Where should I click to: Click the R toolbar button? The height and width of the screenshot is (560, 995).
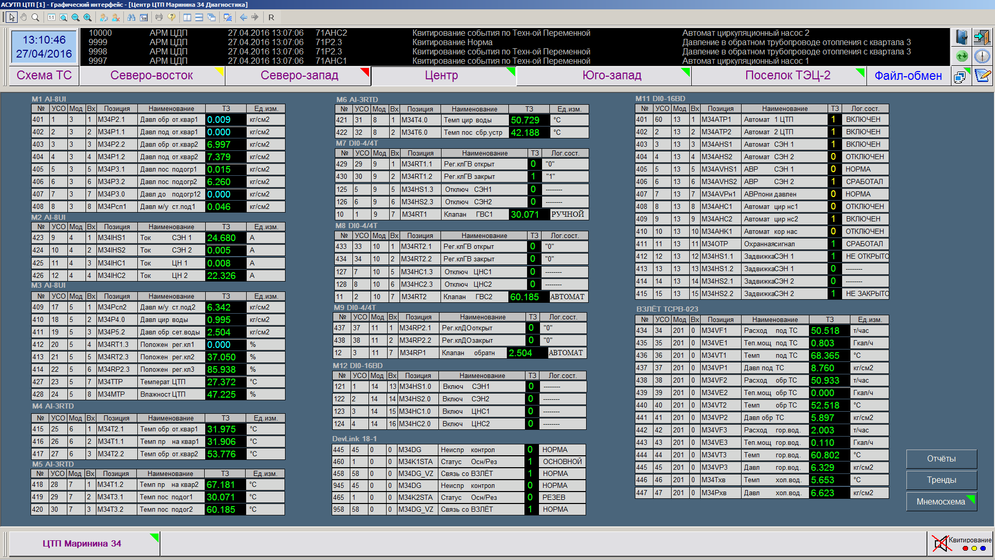pyautogui.click(x=271, y=17)
